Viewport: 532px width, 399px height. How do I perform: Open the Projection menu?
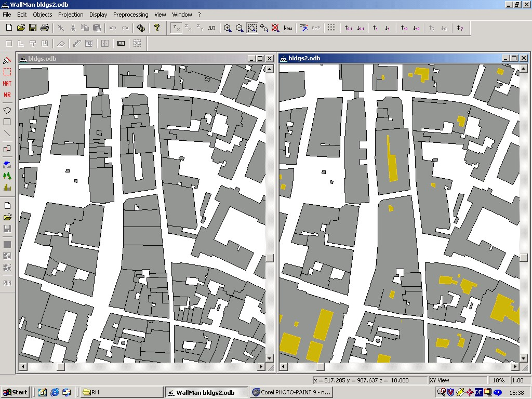point(71,15)
